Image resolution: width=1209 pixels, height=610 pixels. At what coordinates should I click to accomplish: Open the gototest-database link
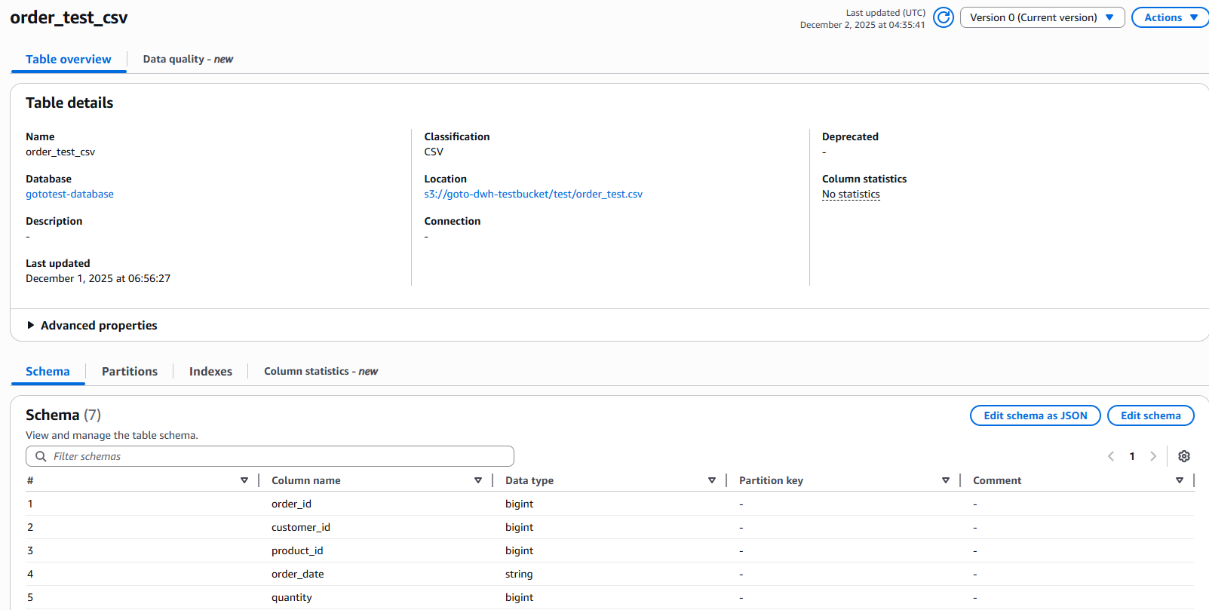[69, 194]
